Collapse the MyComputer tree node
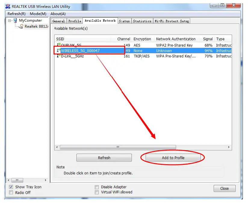The image size is (248, 203). (9, 20)
